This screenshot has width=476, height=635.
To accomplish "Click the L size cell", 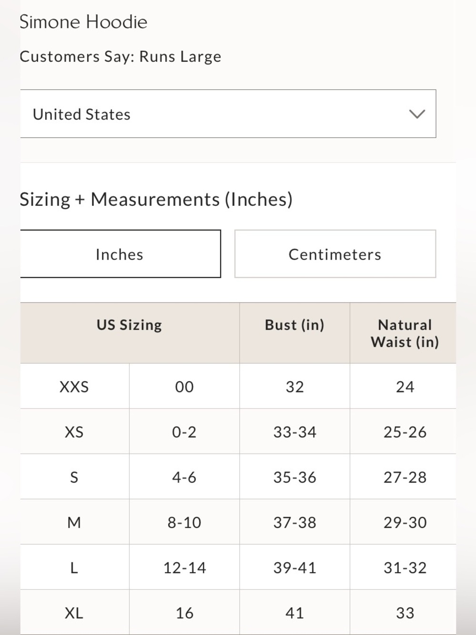I will pyautogui.click(x=74, y=567).
